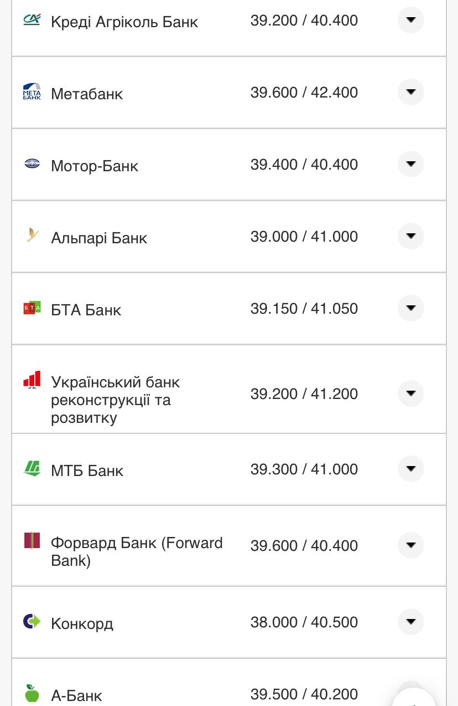The width and height of the screenshot is (458, 706).
Task: Click the А-Банк green apple logo
Action: pos(32,693)
